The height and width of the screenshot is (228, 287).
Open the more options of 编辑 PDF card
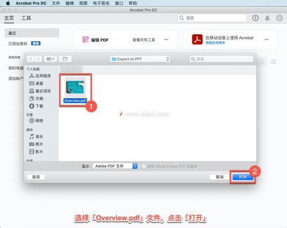tap(166, 40)
